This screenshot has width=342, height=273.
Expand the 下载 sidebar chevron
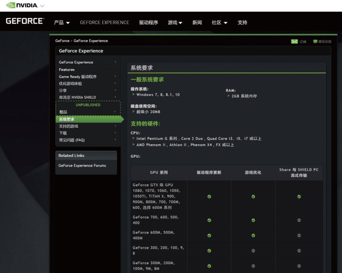115,133
